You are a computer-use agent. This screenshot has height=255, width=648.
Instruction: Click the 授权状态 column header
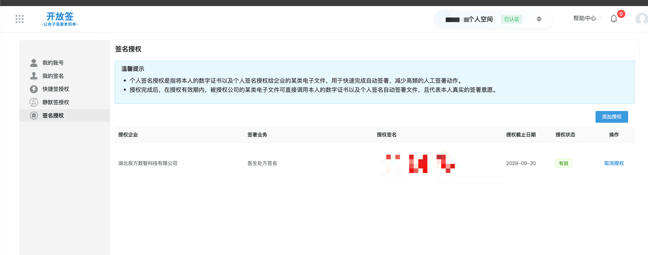[565, 135]
